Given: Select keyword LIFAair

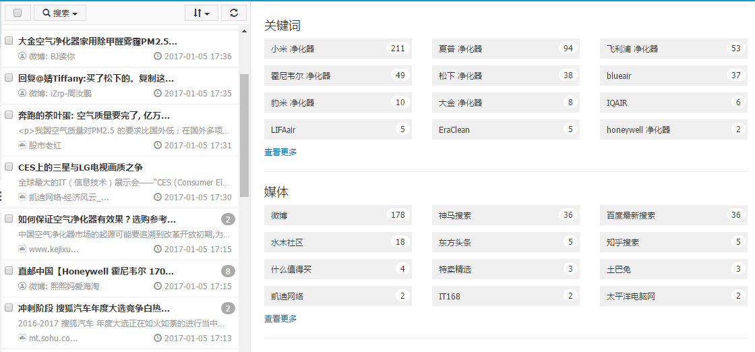Looking at the screenshot, I should coord(338,129).
